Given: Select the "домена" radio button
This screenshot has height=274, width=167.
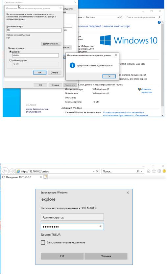Looking at the screenshot, I should (10, 52).
